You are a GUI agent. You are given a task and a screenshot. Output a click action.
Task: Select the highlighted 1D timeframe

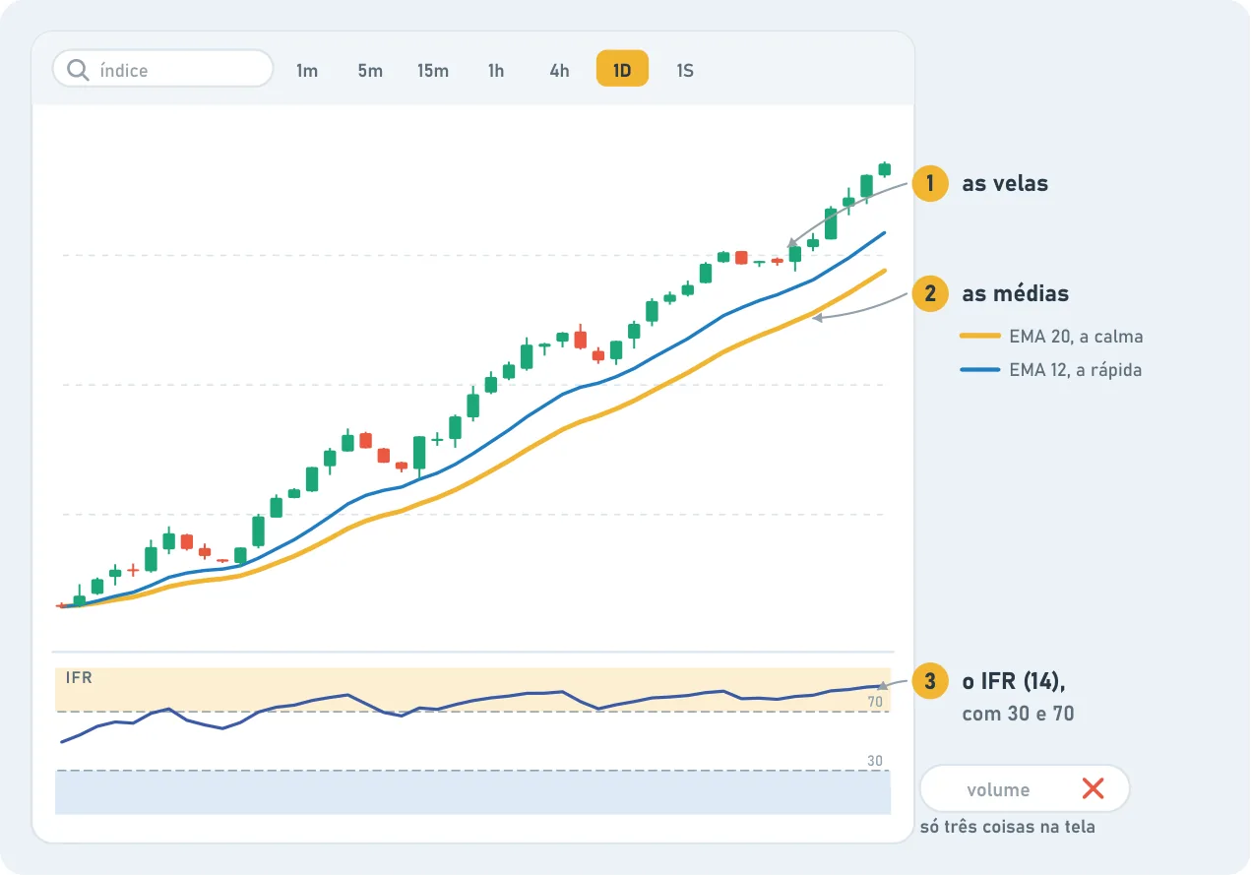click(x=622, y=69)
